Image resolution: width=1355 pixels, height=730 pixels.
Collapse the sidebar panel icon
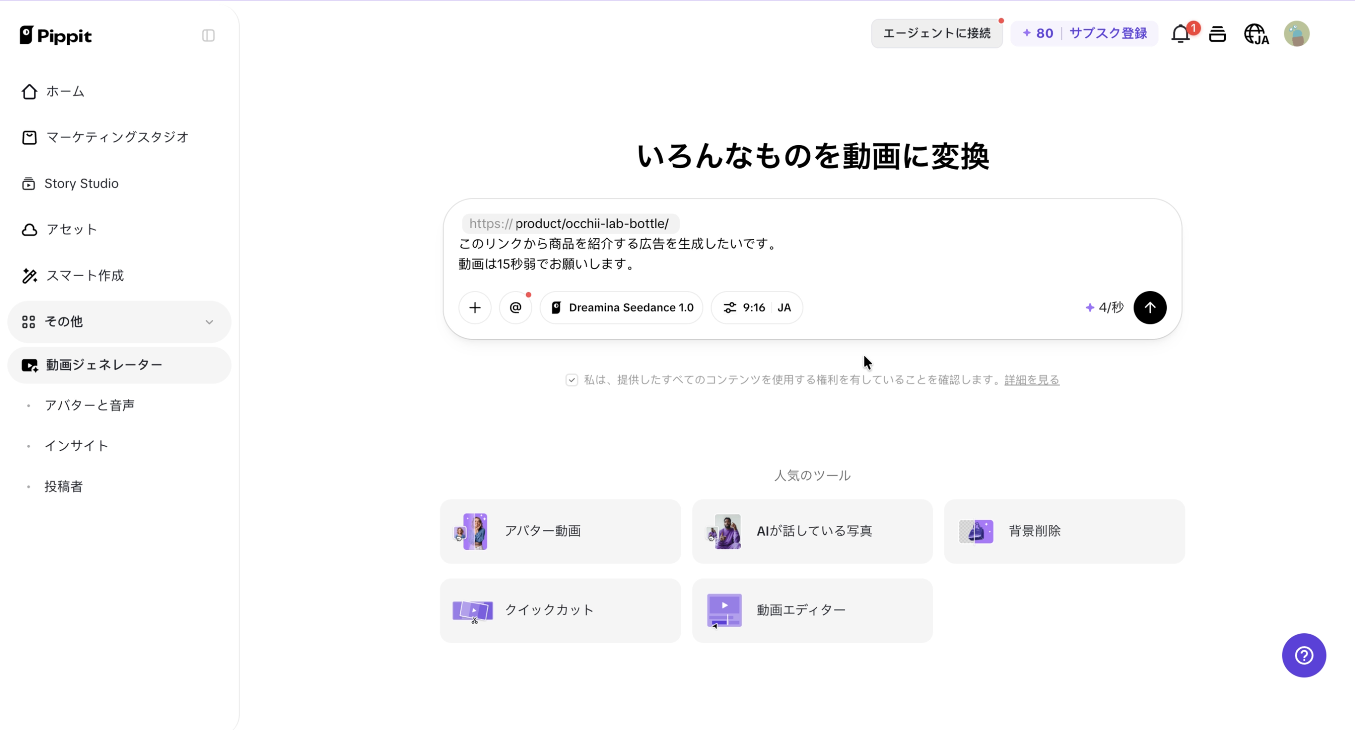click(x=208, y=35)
